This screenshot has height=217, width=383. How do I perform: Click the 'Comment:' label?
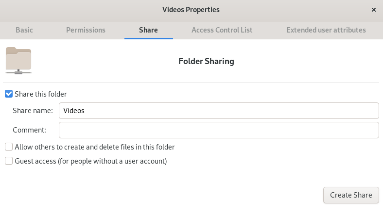(x=29, y=130)
